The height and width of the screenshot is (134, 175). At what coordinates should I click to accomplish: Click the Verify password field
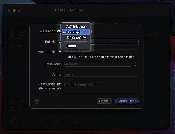tap(101, 74)
